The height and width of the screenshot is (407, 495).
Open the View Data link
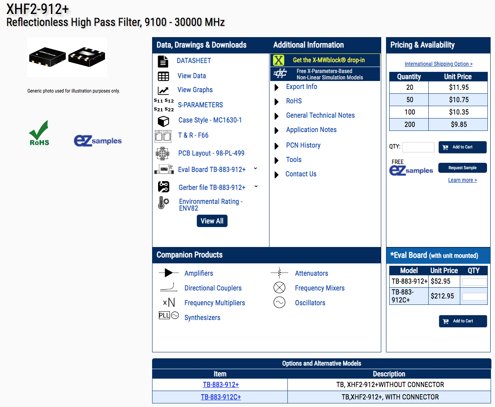192,76
